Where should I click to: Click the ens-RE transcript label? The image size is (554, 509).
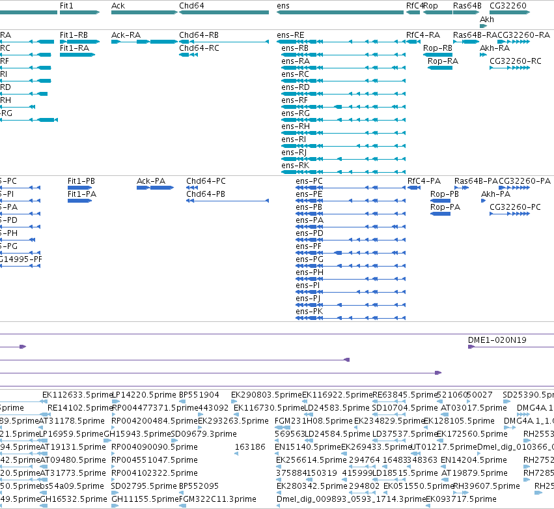[290, 35]
